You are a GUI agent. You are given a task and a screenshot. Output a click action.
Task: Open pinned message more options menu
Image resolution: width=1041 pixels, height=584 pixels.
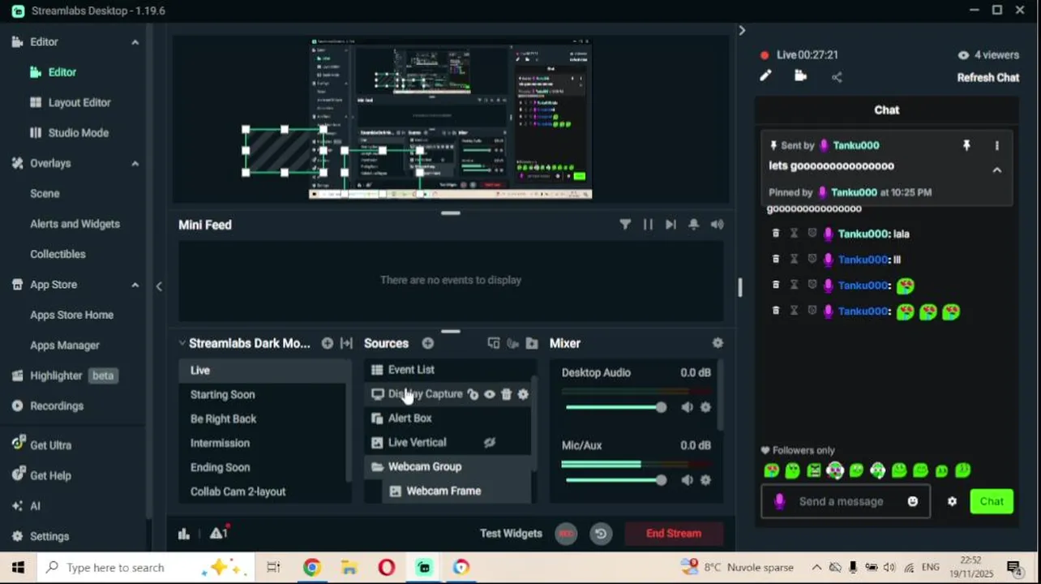point(997,145)
